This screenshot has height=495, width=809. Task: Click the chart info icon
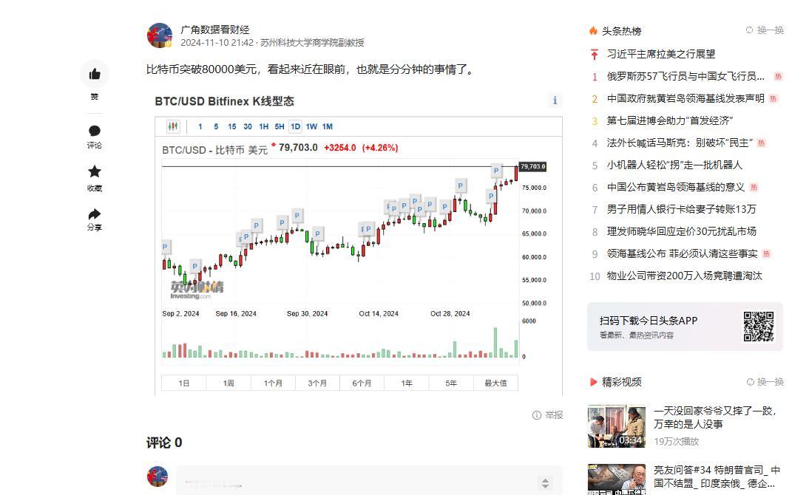pos(555,100)
